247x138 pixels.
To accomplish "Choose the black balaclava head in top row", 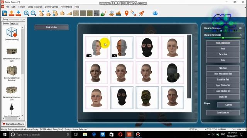I will click(x=147, y=48).
